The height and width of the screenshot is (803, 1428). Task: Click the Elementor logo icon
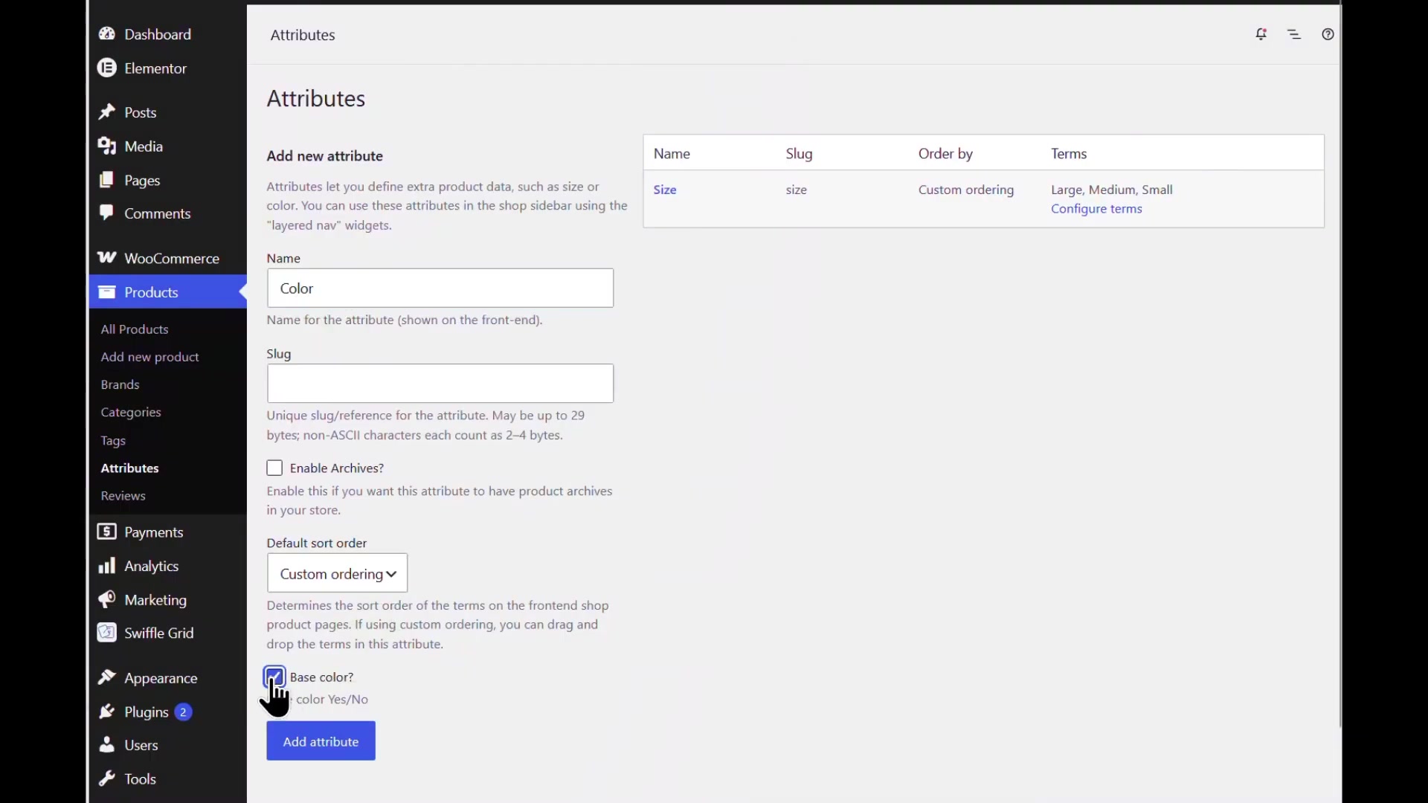point(107,68)
